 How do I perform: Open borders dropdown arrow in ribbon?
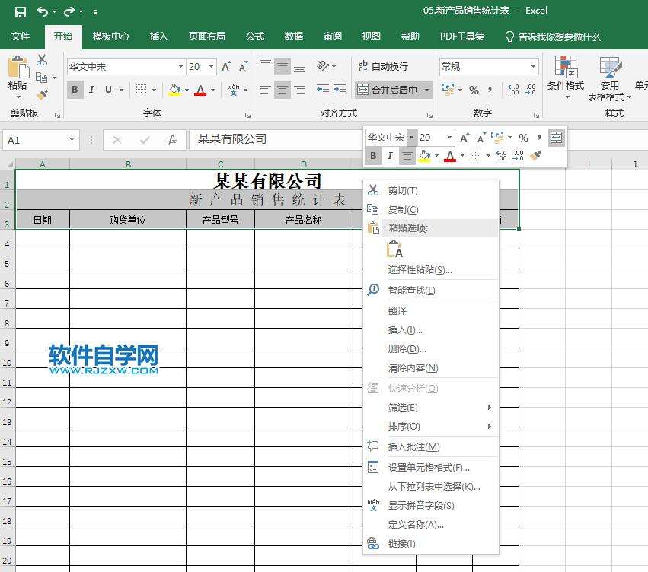tap(154, 90)
